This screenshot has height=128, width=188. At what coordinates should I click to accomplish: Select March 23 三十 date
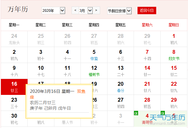coord(14,103)
